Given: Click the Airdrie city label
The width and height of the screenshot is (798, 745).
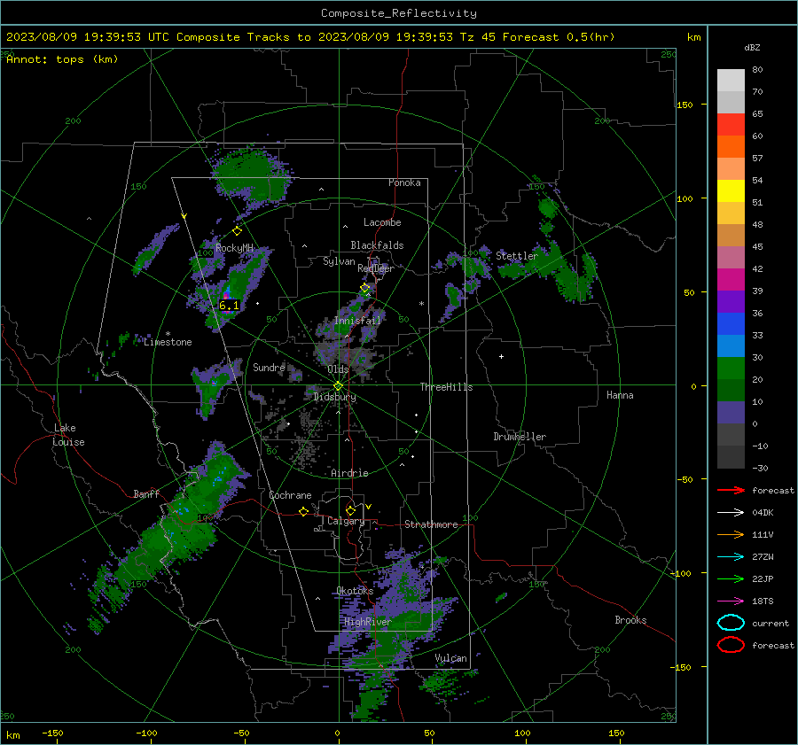Looking at the screenshot, I should coord(349,473).
